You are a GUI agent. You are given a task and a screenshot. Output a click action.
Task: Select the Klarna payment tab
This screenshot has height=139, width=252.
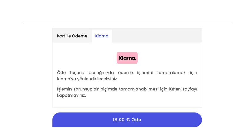tap(102, 36)
